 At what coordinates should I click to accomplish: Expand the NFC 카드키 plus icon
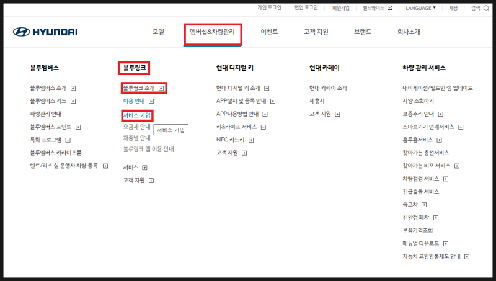(x=251, y=140)
